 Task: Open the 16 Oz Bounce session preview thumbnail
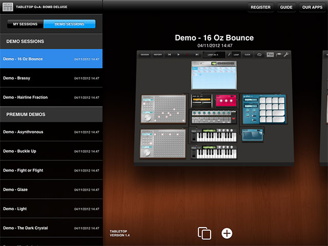coord(214,108)
